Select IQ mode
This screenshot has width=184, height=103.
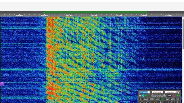(x=178, y=99)
